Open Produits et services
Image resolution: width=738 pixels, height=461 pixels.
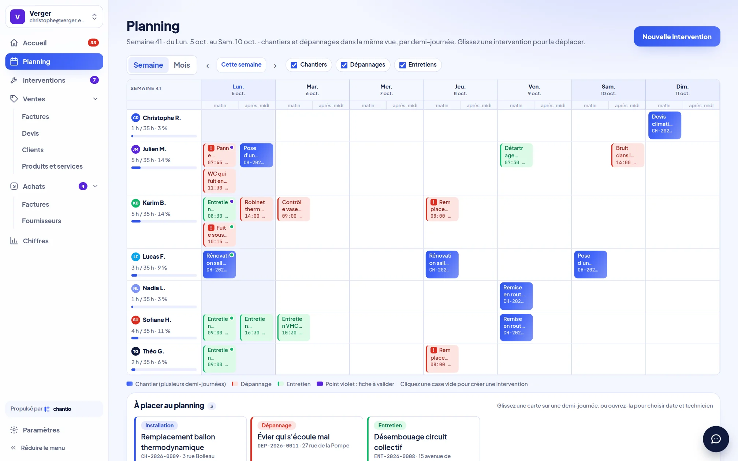click(52, 166)
